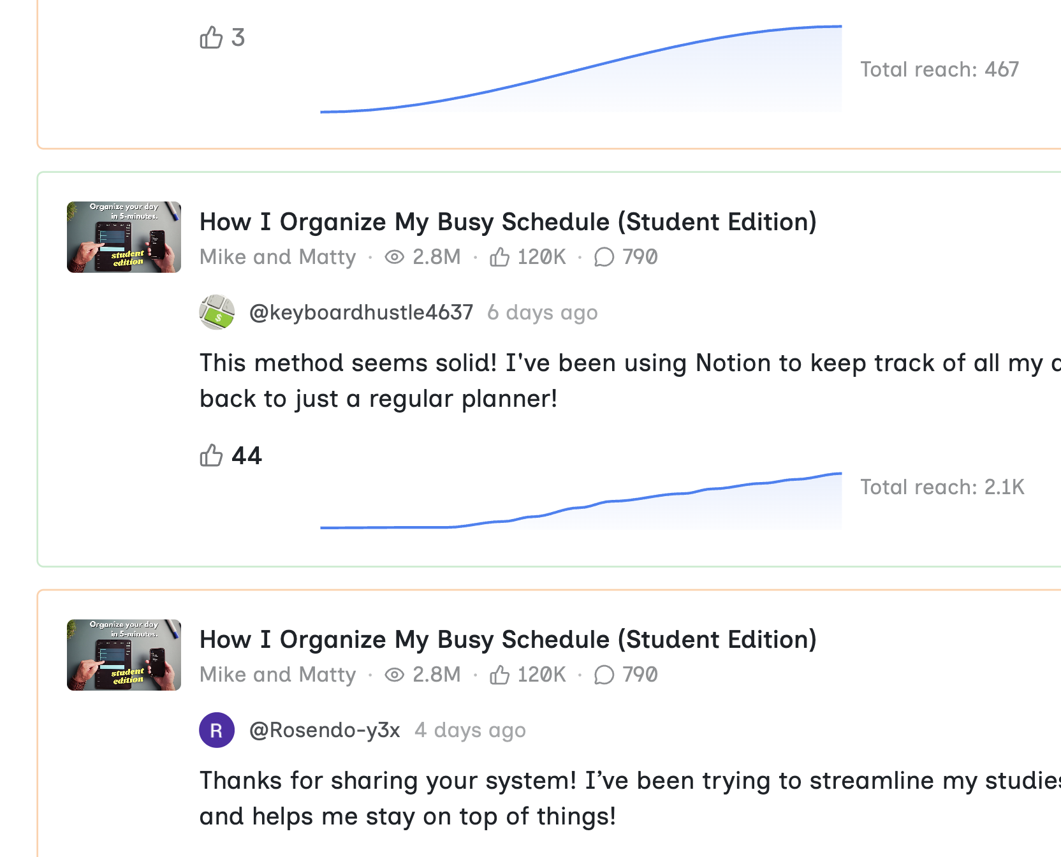Like the @keyboardhustle4637 comment with 44 likes

point(211,455)
